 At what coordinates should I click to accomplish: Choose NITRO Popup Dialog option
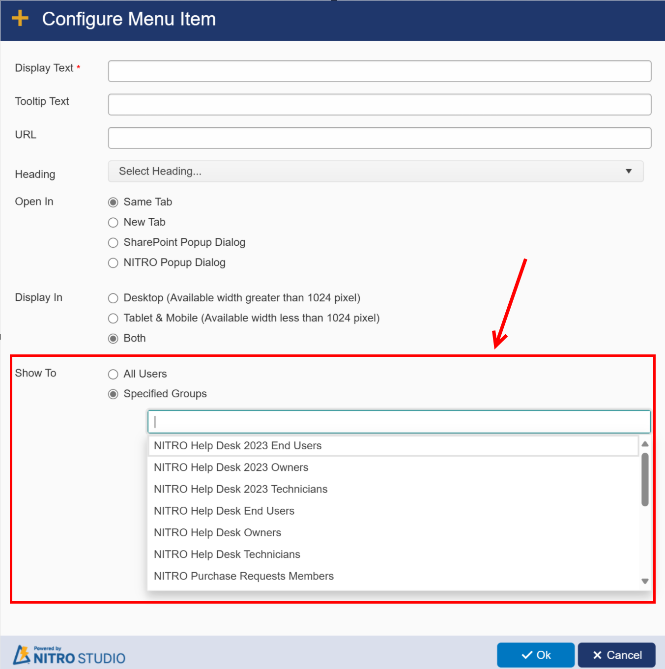[x=113, y=263]
